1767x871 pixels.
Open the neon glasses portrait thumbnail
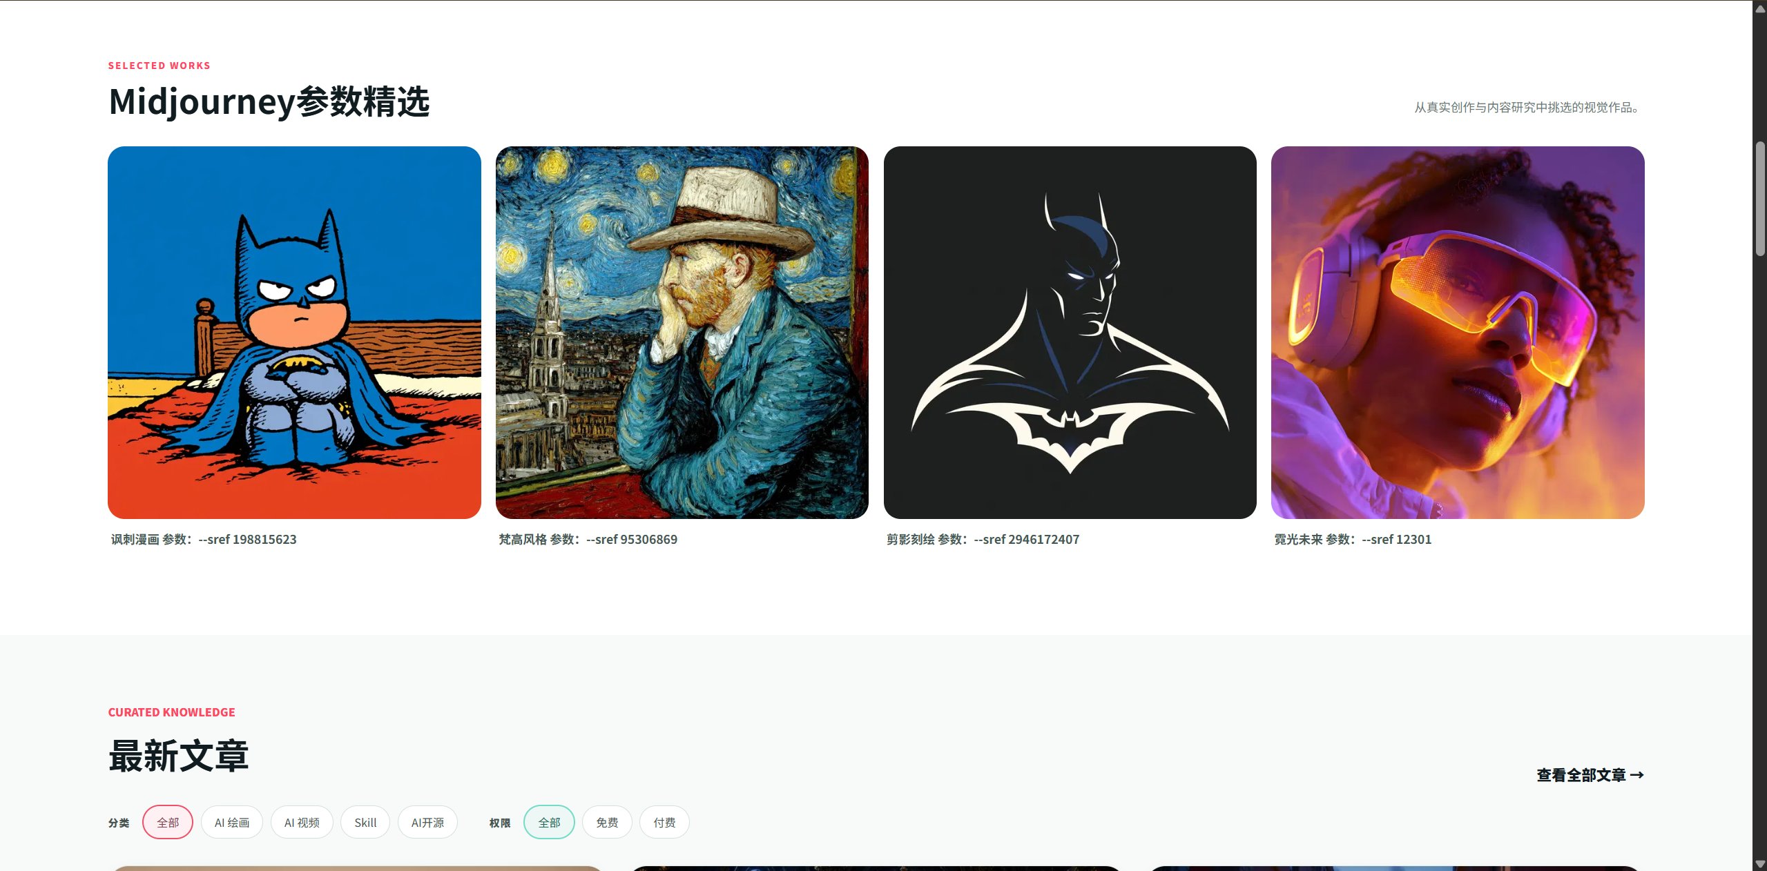1458,332
